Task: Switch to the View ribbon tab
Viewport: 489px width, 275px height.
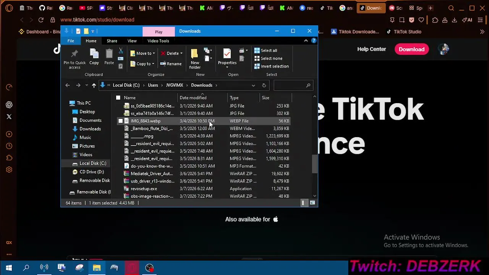Action: tap(132, 41)
